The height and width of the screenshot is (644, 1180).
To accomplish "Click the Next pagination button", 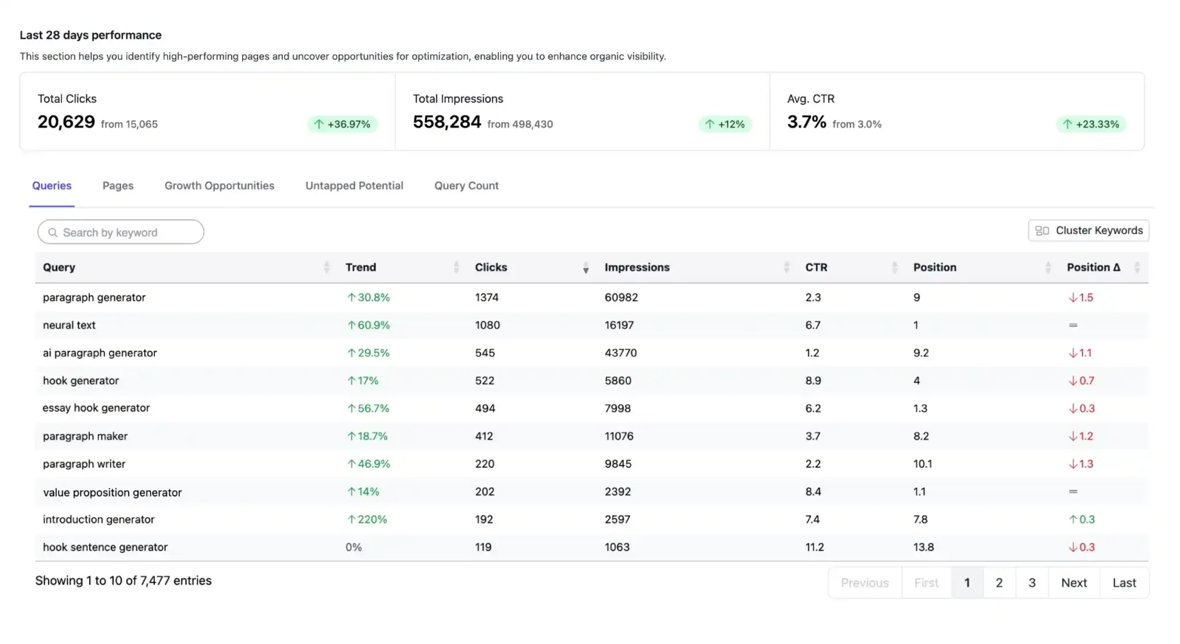I will pyautogui.click(x=1074, y=582).
